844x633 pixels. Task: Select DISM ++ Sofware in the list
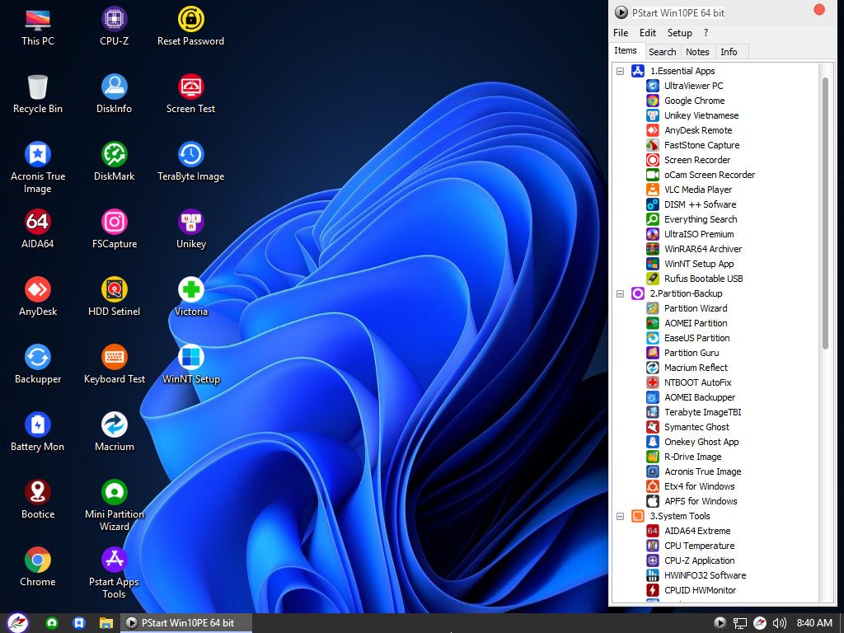tap(700, 204)
